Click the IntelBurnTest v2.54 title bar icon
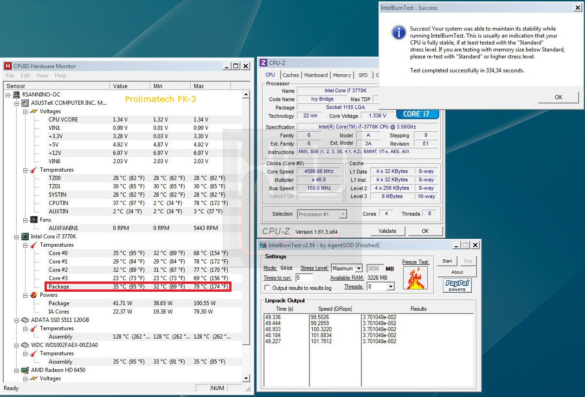Image resolution: width=585 pixels, height=397 pixels. (263, 245)
